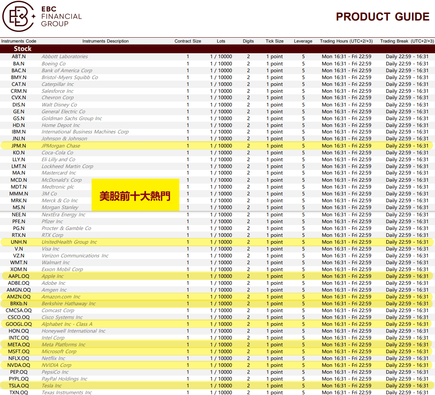
Task: Click the Goldman Sachs Group Inc description
Action: (x=72, y=119)
